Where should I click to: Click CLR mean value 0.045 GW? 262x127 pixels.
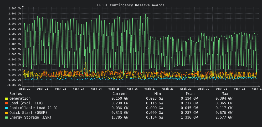tap(189, 108)
